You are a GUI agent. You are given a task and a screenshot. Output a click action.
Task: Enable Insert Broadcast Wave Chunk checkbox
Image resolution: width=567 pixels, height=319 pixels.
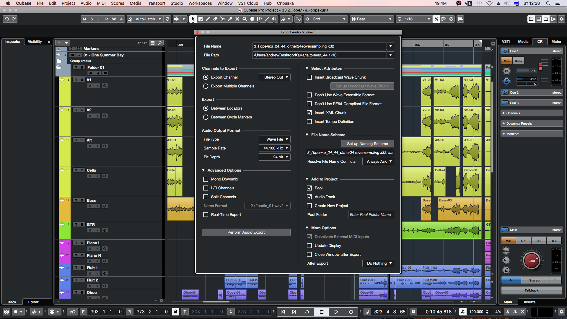309,77
